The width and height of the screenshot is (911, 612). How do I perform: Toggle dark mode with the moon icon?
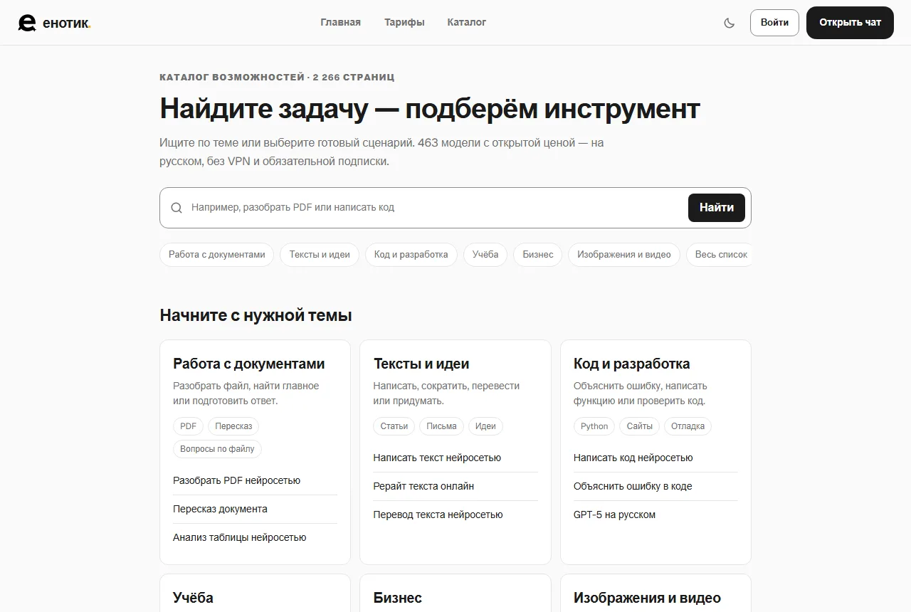point(729,23)
